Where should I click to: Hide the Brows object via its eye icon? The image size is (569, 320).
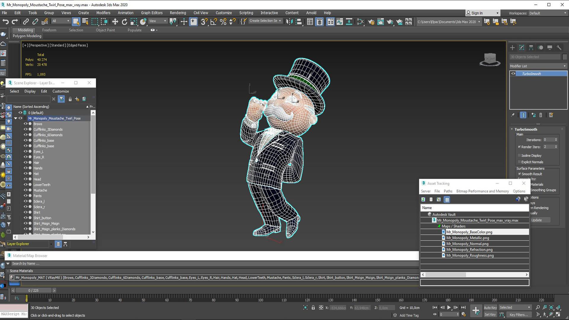pyautogui.click(x=25, y=124)
